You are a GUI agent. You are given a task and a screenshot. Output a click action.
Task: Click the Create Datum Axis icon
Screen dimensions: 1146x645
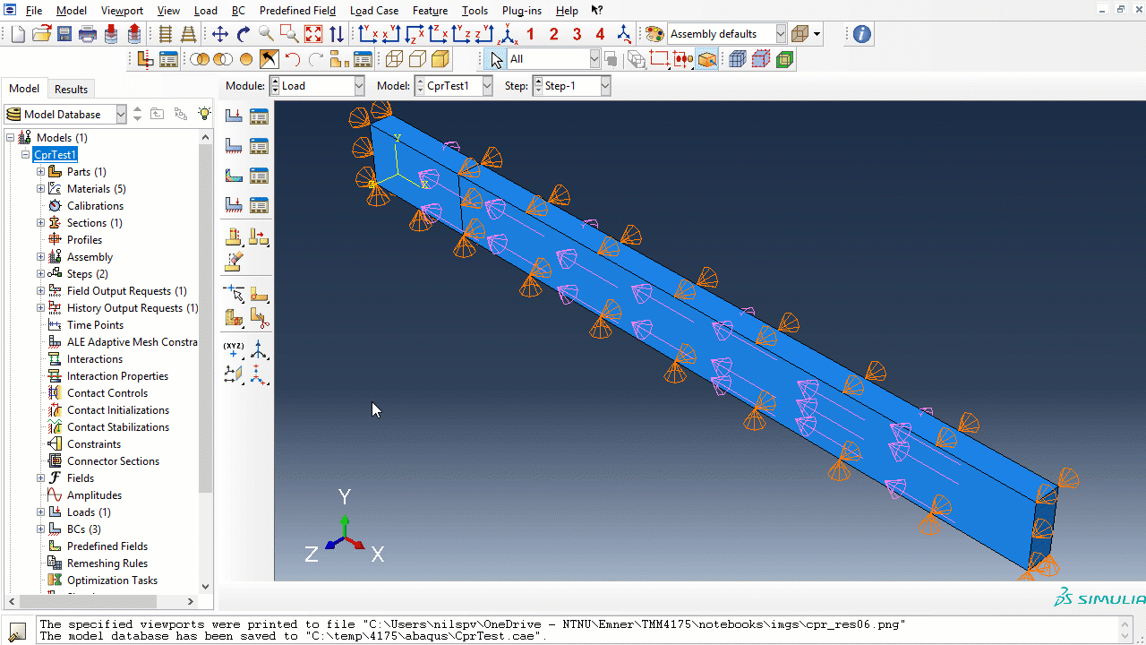(260, 348)
